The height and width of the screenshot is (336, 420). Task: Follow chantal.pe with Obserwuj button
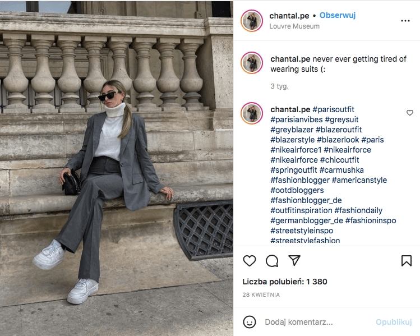point(338,16)
